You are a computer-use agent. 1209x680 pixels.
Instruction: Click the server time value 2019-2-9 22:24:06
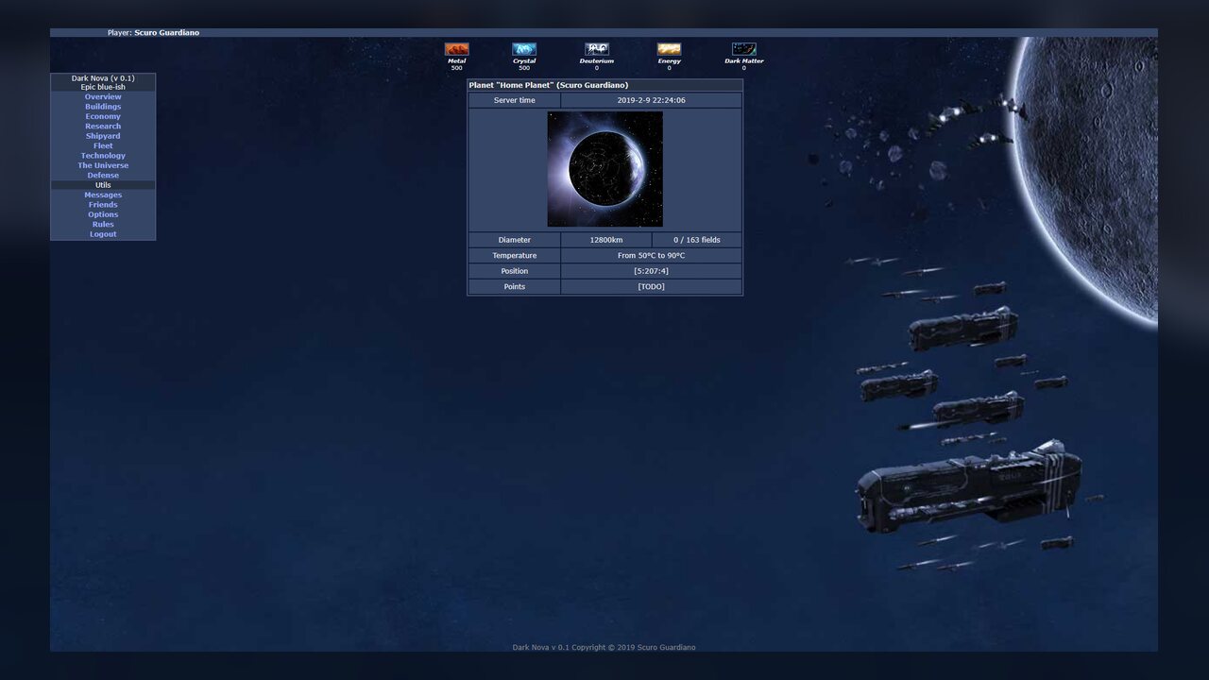click(x=652, y=100)
